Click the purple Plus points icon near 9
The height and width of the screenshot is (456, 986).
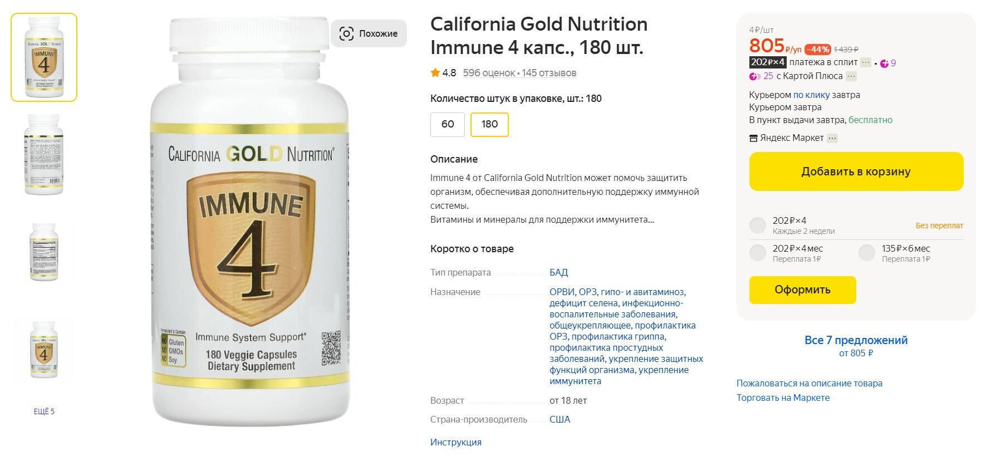(x=884, y=63)
